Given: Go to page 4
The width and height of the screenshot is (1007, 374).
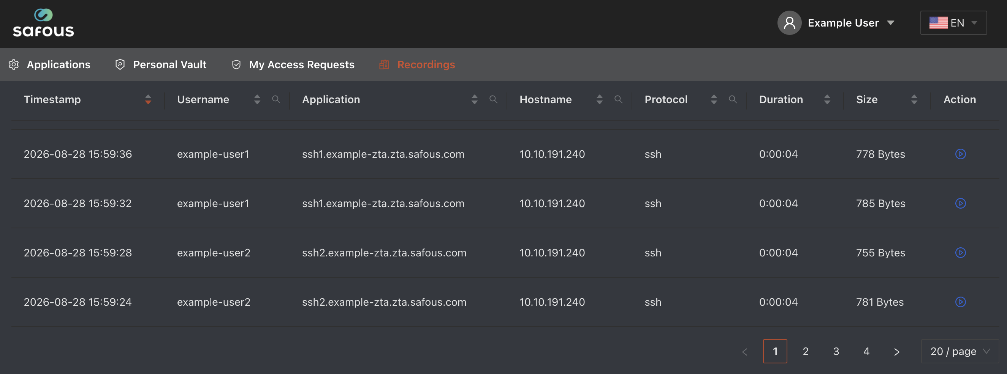Looking at the screenshot, I should (866, 351).
